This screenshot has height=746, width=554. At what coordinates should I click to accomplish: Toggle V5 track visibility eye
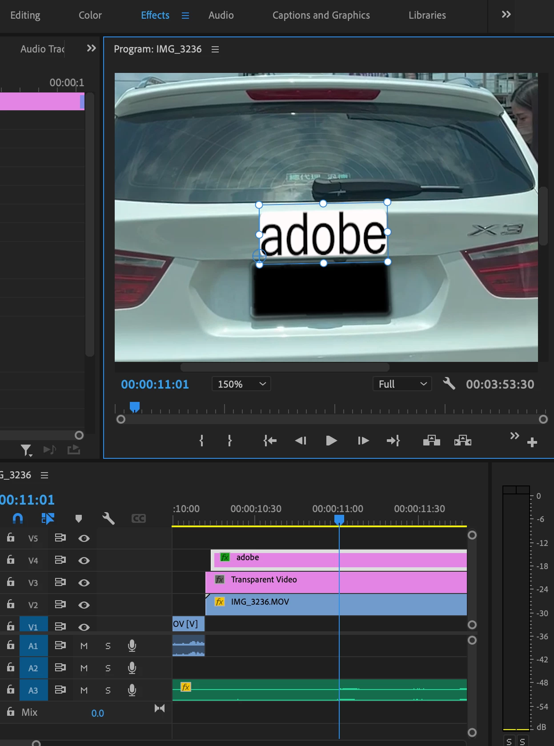[84, 538]
